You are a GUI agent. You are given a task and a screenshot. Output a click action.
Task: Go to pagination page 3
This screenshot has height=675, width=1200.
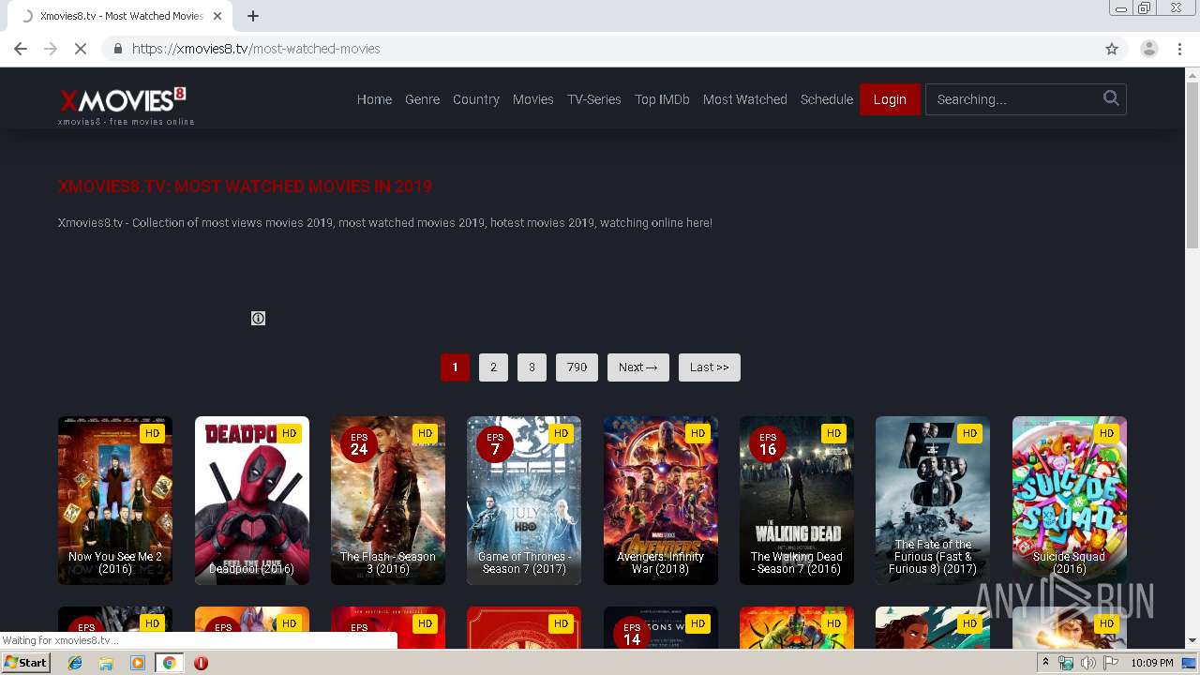532,367
